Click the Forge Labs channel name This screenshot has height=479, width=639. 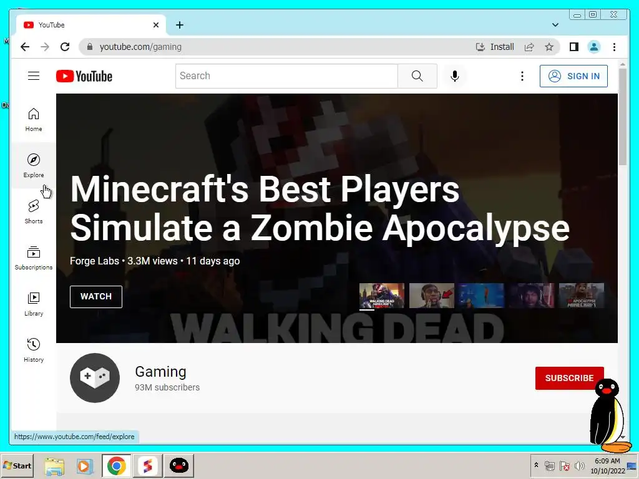tap(94, 261)
